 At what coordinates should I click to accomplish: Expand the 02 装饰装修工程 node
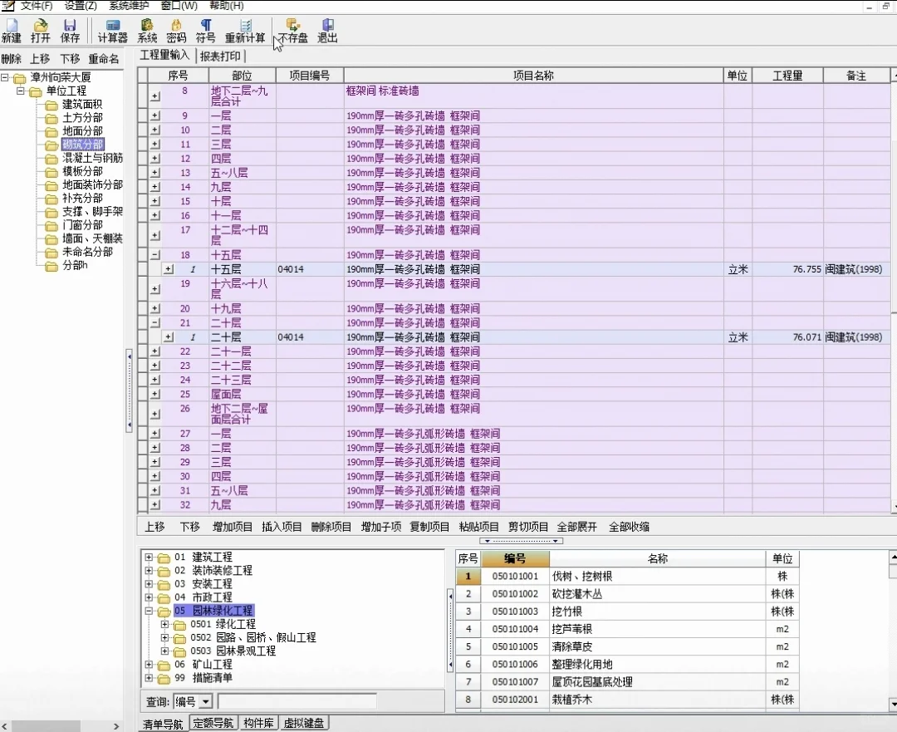pos(149,571)
